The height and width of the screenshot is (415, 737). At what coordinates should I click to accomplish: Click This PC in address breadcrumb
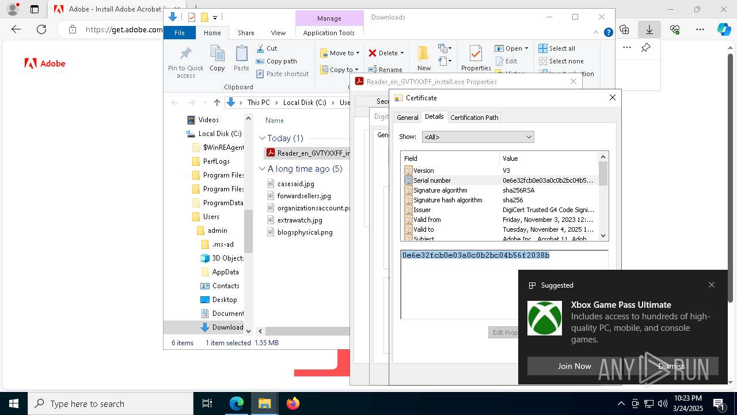click(259, 103)
